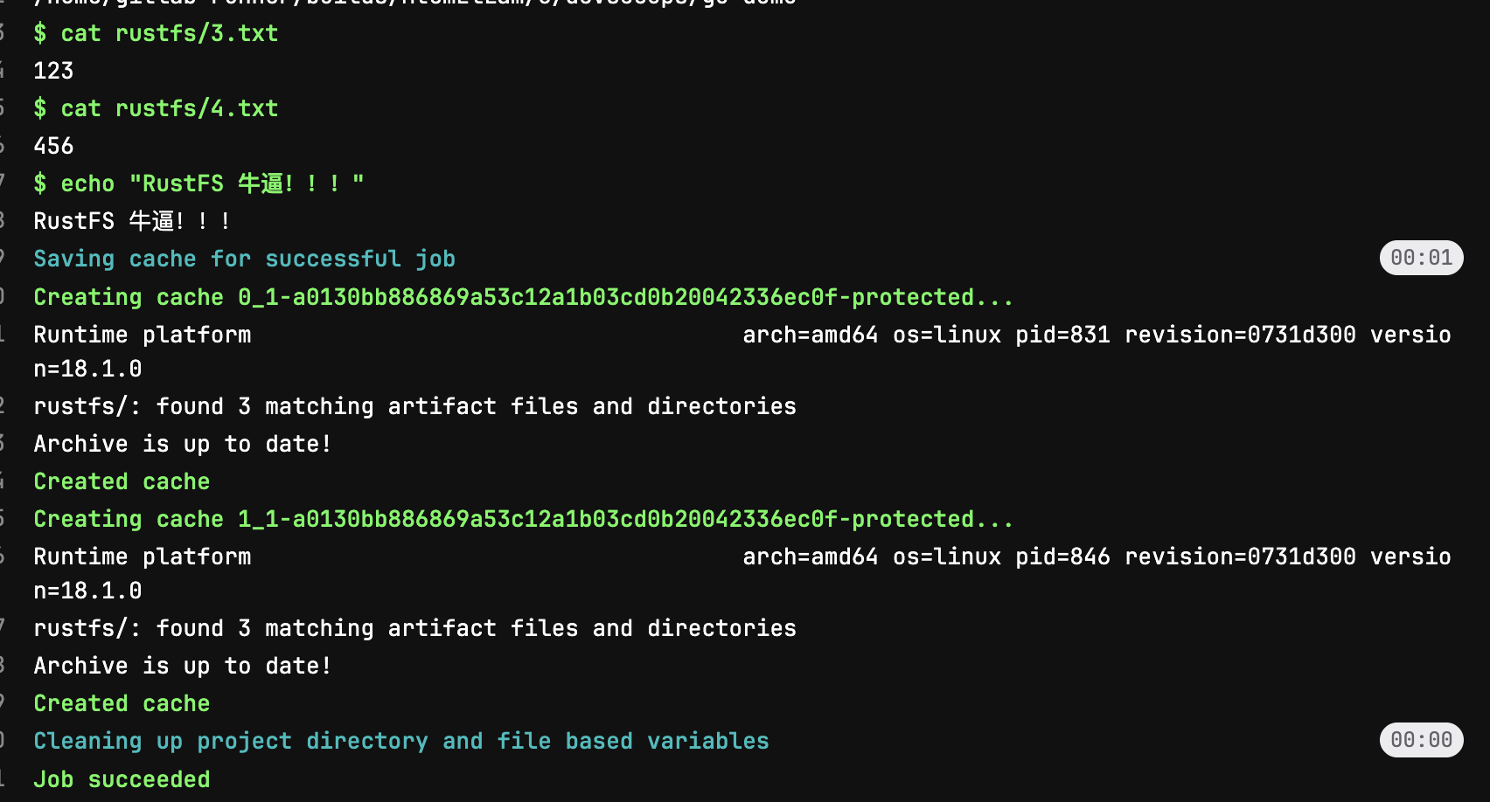Click the RustFS 牛逼 output line without dollar sign
This screenshot has width=1490, height=802.
131,221
